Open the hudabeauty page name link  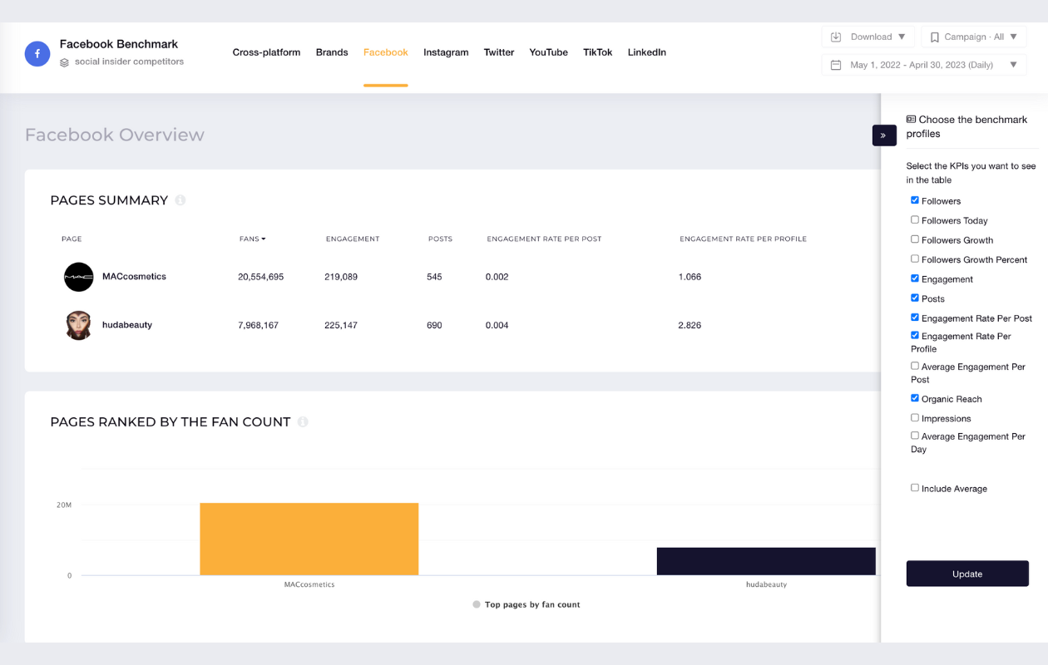point(127,325)
